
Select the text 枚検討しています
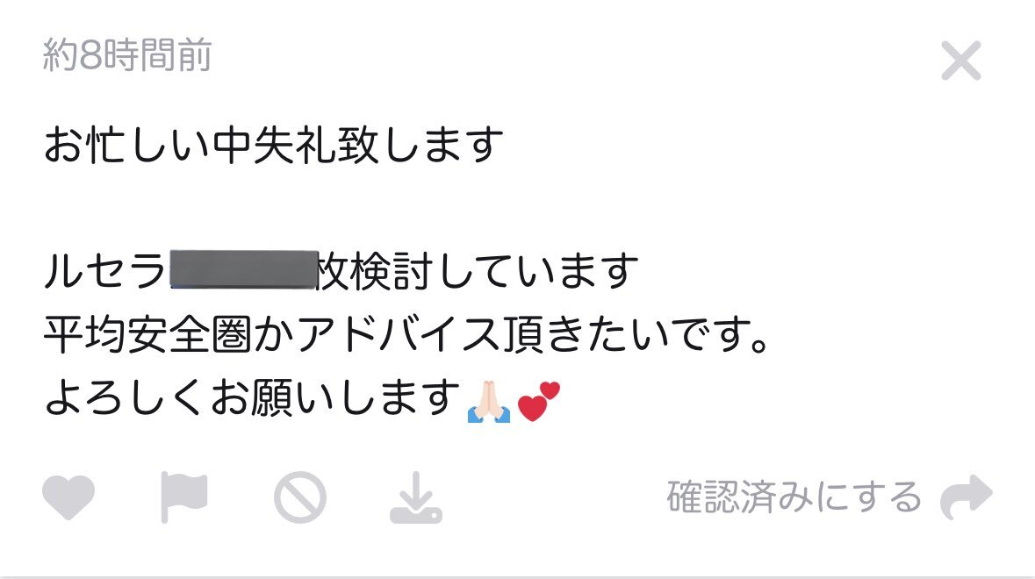tap(478, 271)
